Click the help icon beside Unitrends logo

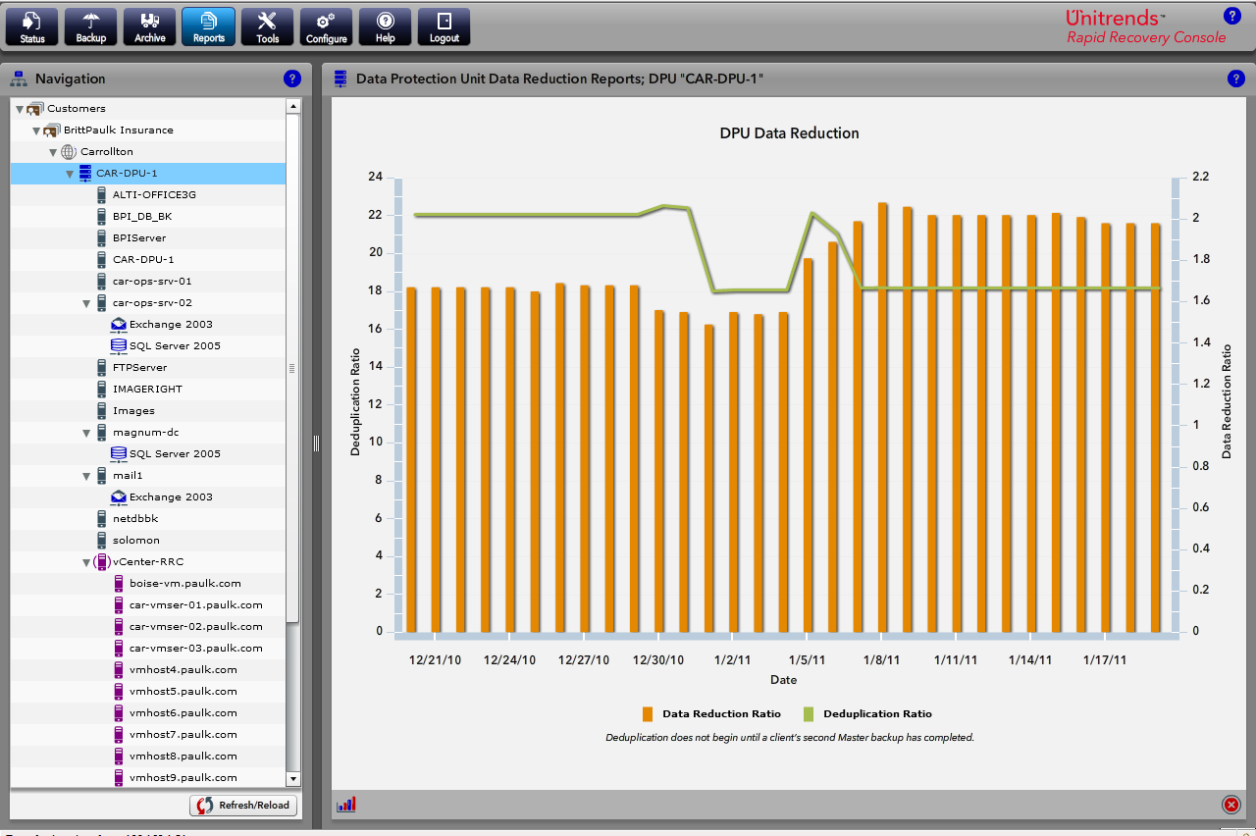click(1231, 16)
